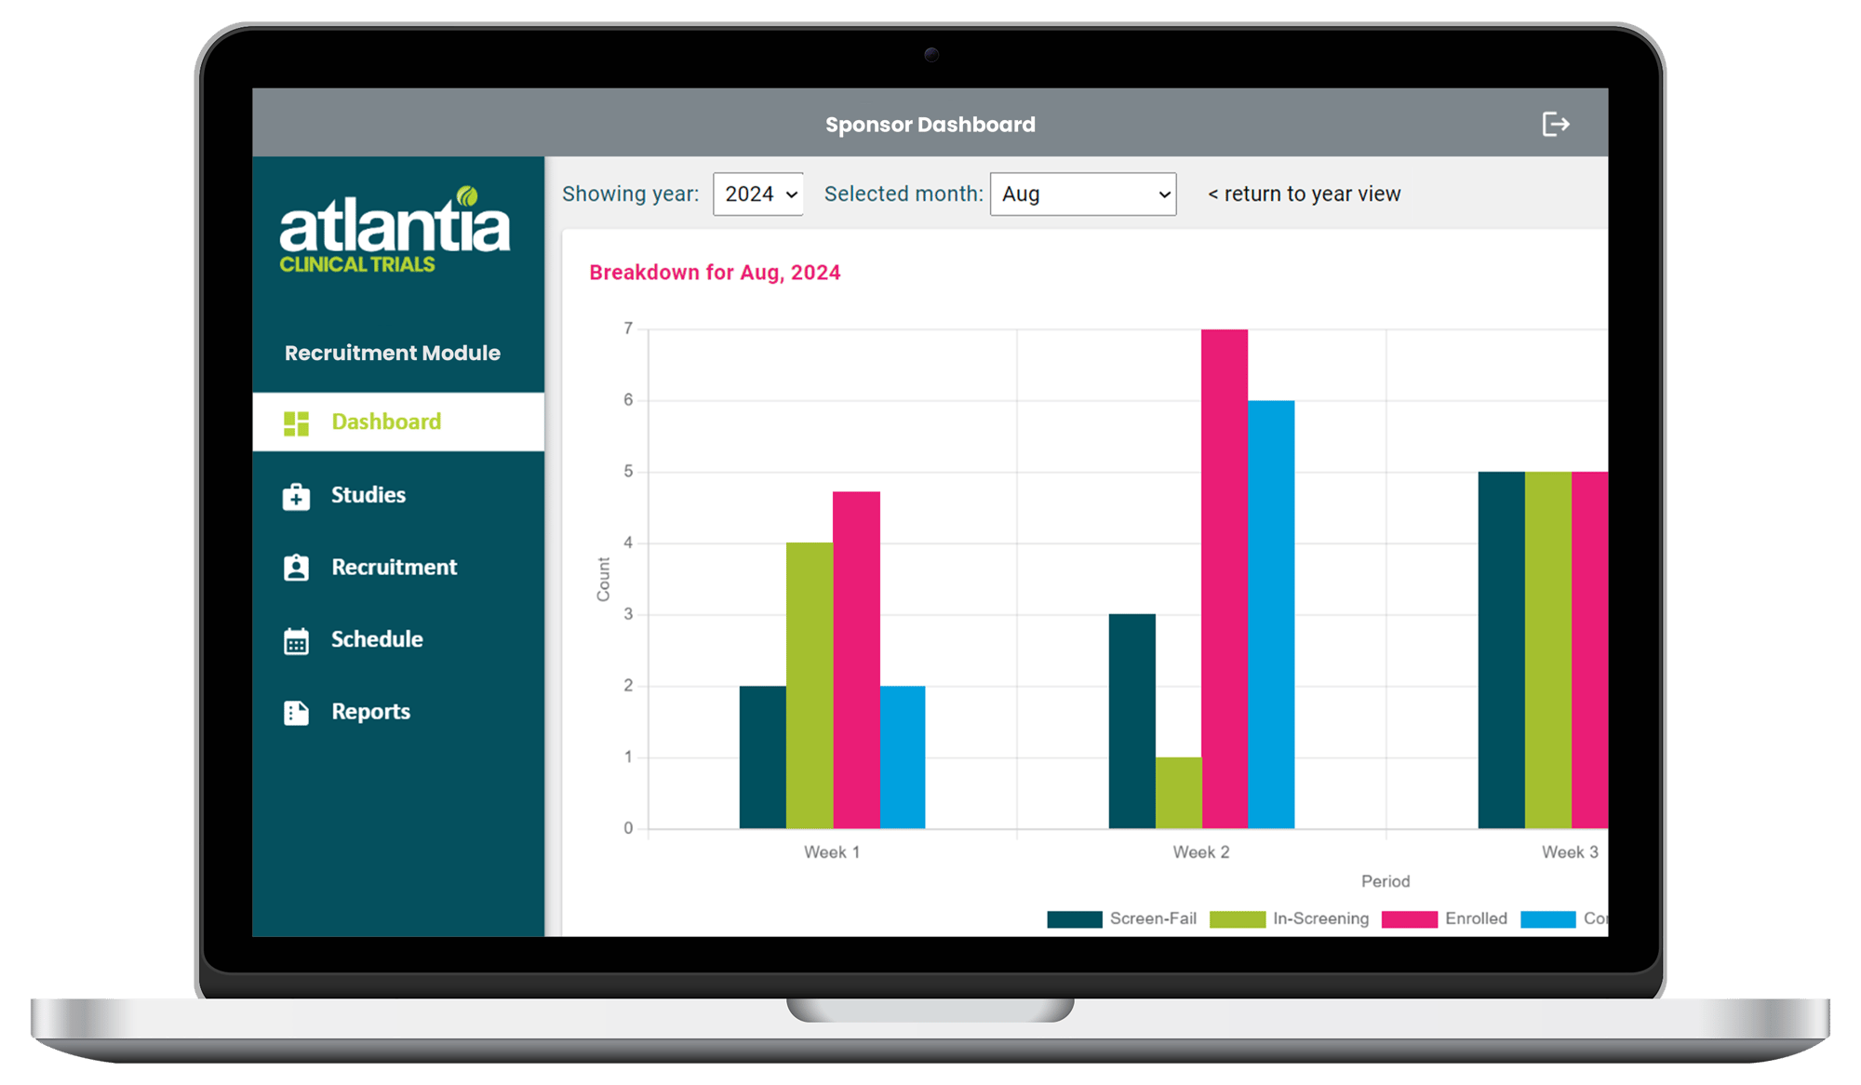
Task: Click the Week 3 axis label
Action: (1570, 852)
